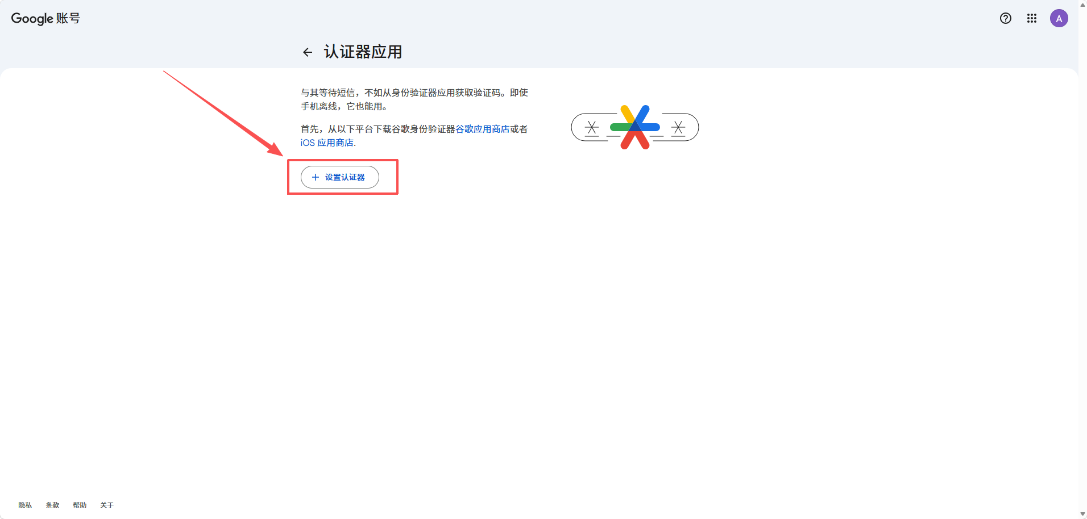Click the 设置认证器 button
This screenshot has height=519, width=1087.
[339, 177]
